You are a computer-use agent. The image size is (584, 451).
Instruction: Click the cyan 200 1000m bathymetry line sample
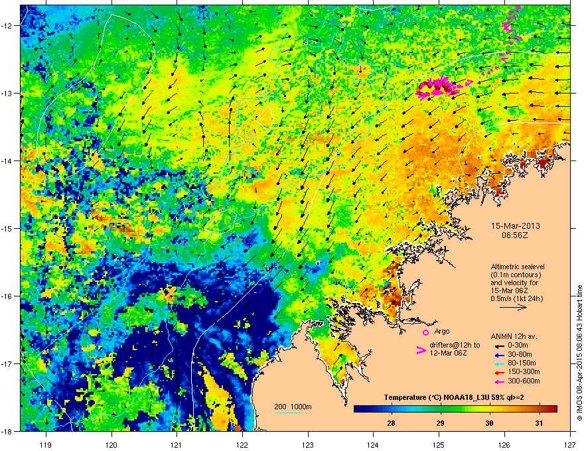[x=287, y=413]
